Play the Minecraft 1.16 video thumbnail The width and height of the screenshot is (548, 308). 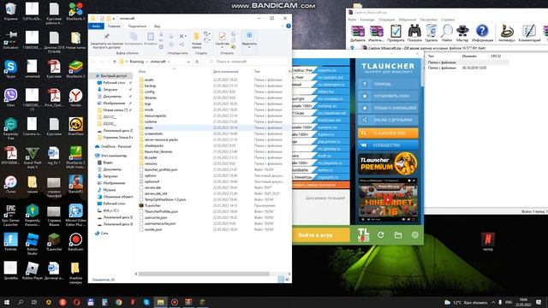point(388,200)
